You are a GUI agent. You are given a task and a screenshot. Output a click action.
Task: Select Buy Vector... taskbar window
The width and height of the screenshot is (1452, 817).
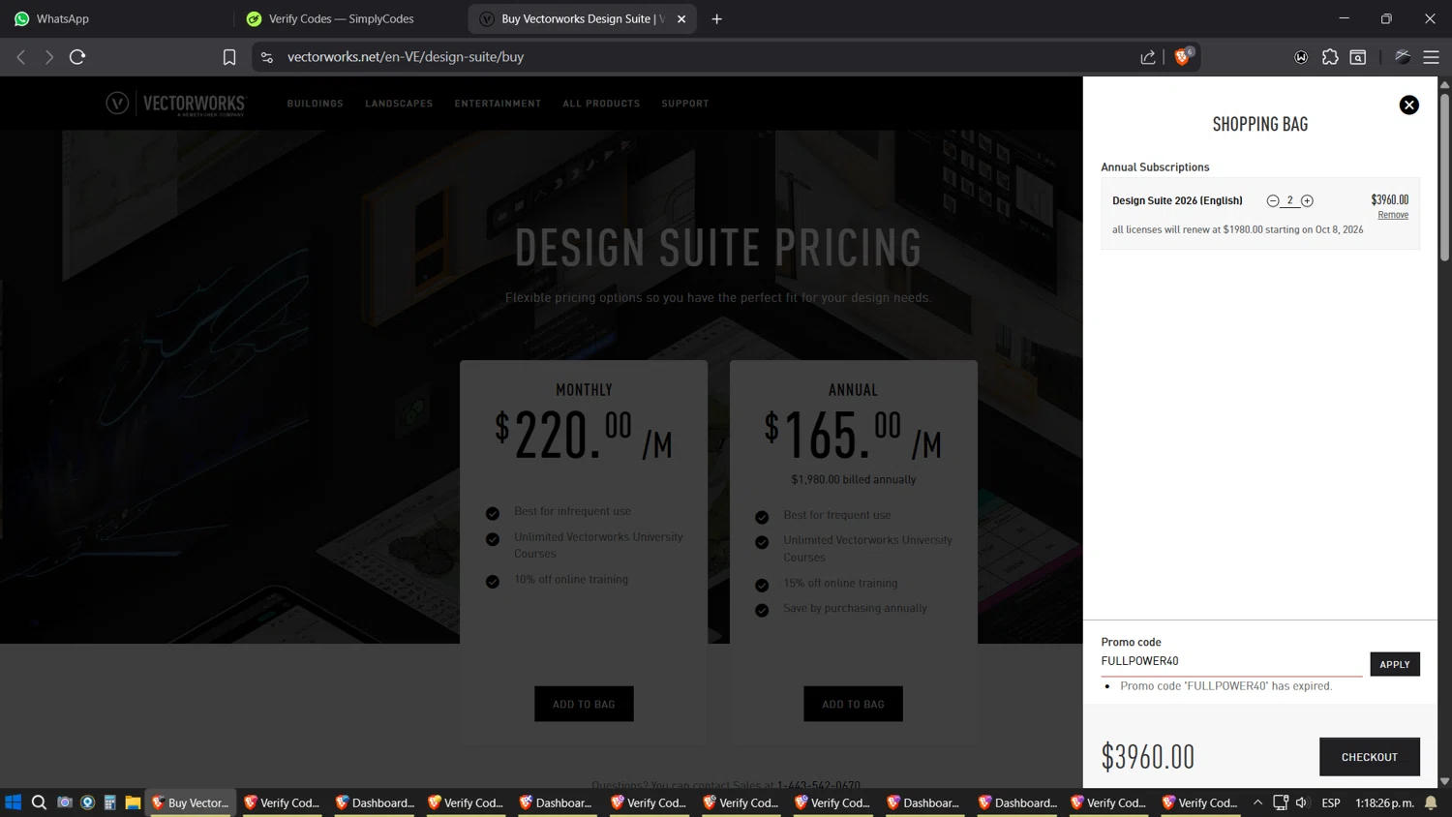click(191, 802)
